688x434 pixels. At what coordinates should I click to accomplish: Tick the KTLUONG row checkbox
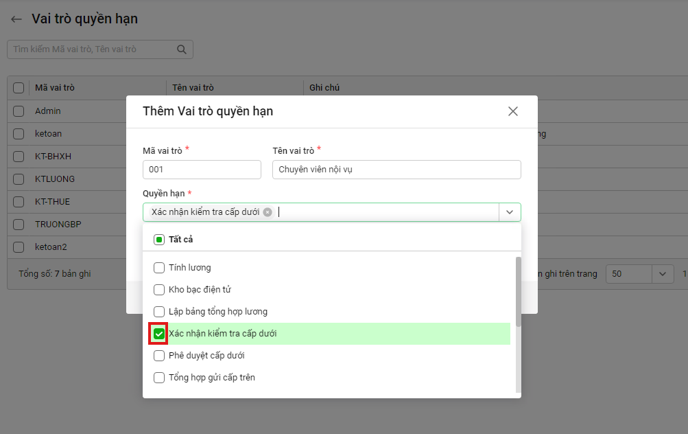pyautogui.click(x=19, y=179)
